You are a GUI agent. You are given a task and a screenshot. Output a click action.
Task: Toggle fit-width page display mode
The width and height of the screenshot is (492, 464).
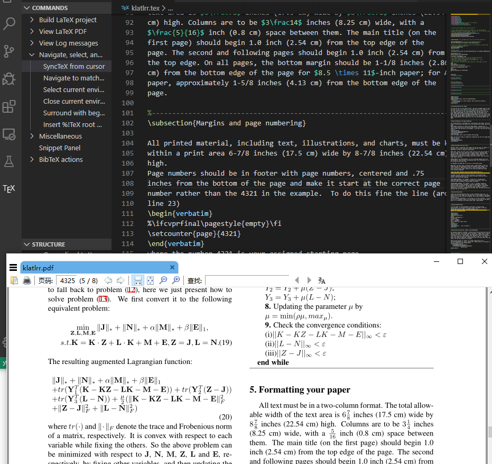[138, 280]
